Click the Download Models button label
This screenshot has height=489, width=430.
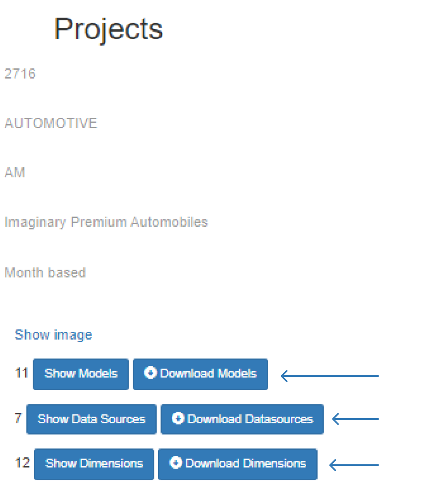coord(208,374)
